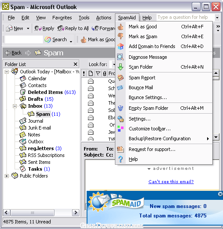Click the Reply toolbar button
This screenshot has width=223, height=229.
(44, 28)
